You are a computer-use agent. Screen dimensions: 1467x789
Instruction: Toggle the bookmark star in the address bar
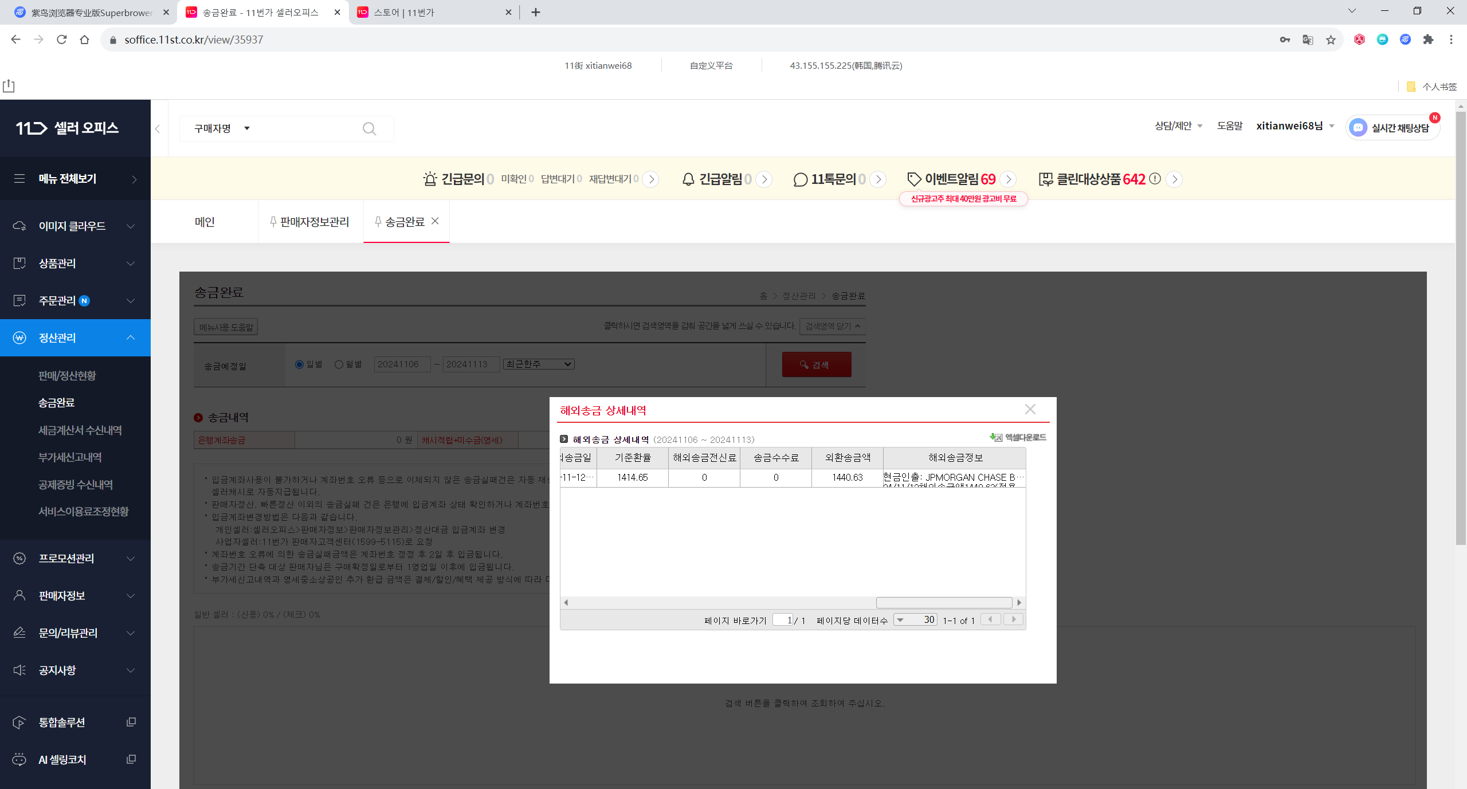point(1331,39)
